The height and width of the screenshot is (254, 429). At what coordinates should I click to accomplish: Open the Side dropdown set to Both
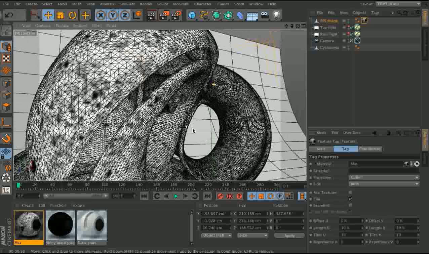[384, 184]
